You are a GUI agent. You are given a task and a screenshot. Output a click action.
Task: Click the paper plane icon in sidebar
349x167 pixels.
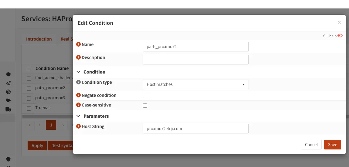point(8,83)
